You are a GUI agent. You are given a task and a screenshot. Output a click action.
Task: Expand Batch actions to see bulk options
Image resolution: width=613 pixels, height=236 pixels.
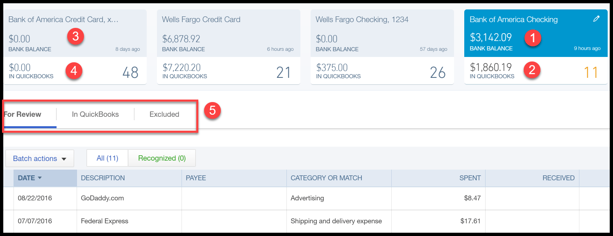pos(39,158)
